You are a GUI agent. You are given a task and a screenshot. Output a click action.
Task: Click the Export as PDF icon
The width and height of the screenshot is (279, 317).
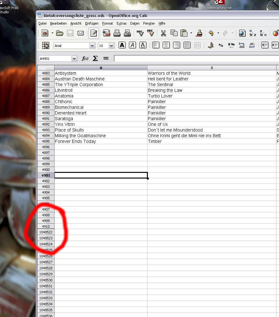[x=107, y=33]
